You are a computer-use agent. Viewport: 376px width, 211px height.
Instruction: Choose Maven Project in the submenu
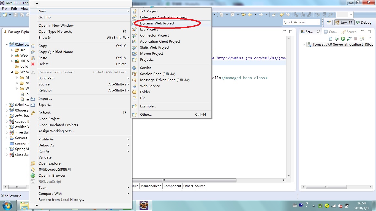(151, 54)
